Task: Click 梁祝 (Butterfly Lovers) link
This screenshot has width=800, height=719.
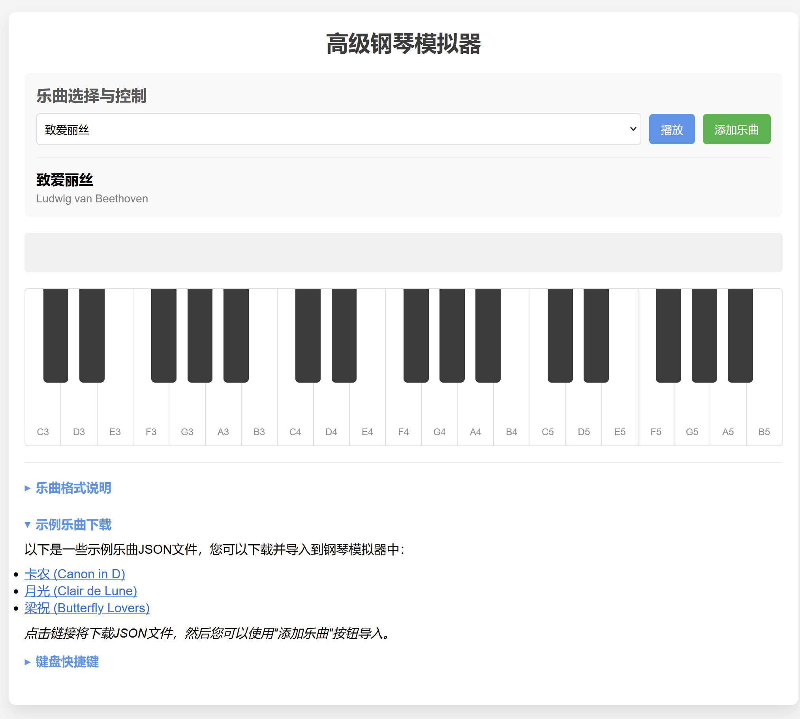Action: pos(87,608)
